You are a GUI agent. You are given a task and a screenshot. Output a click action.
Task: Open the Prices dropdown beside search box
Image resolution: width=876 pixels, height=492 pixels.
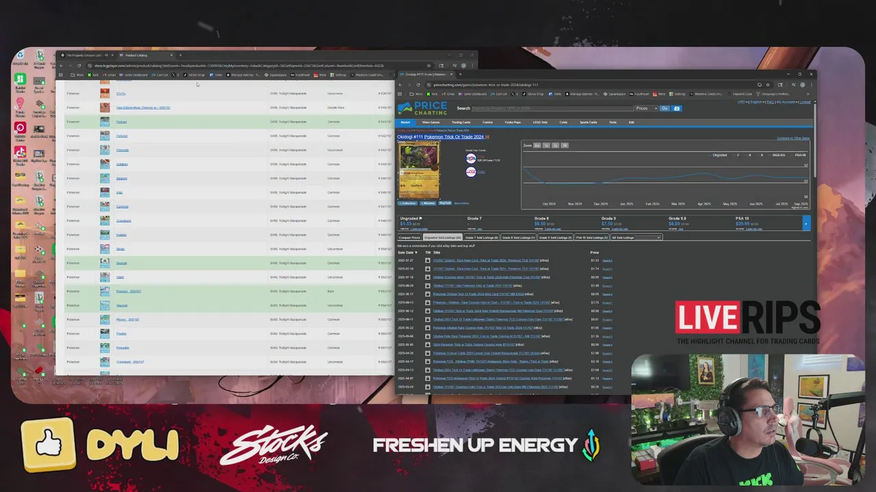coord(646,109)
